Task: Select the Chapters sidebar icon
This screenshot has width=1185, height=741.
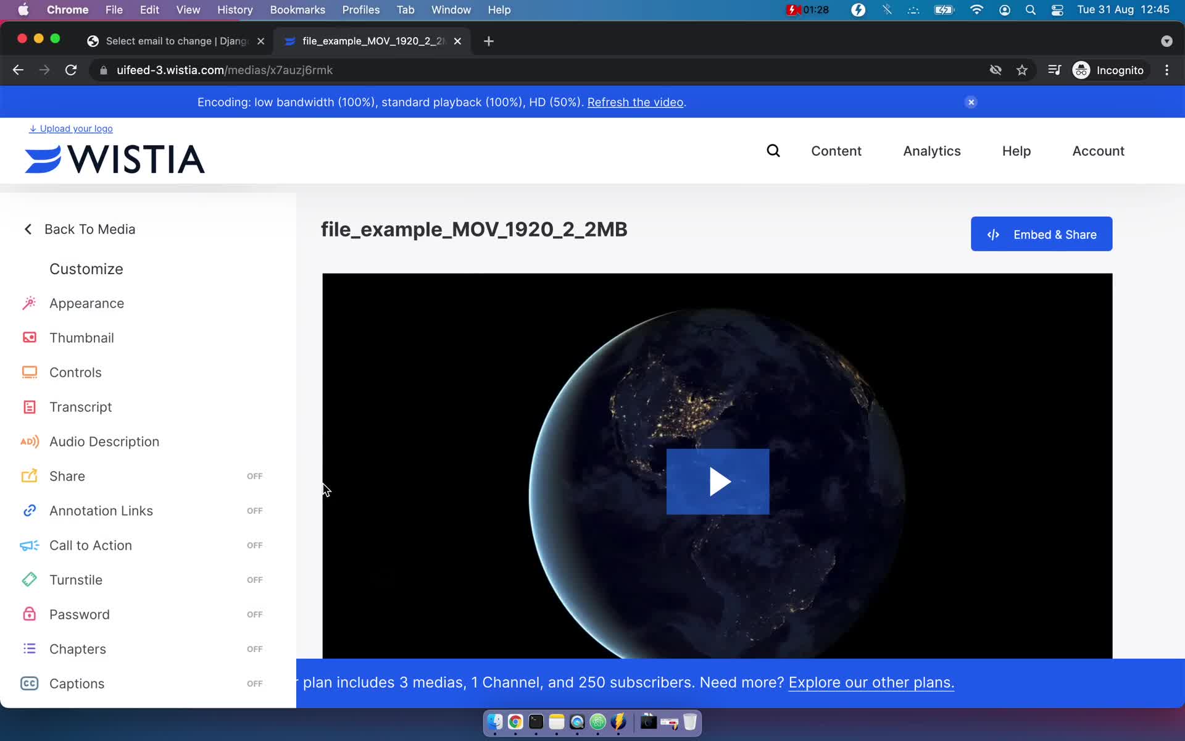Action: (x=28, y=649)
